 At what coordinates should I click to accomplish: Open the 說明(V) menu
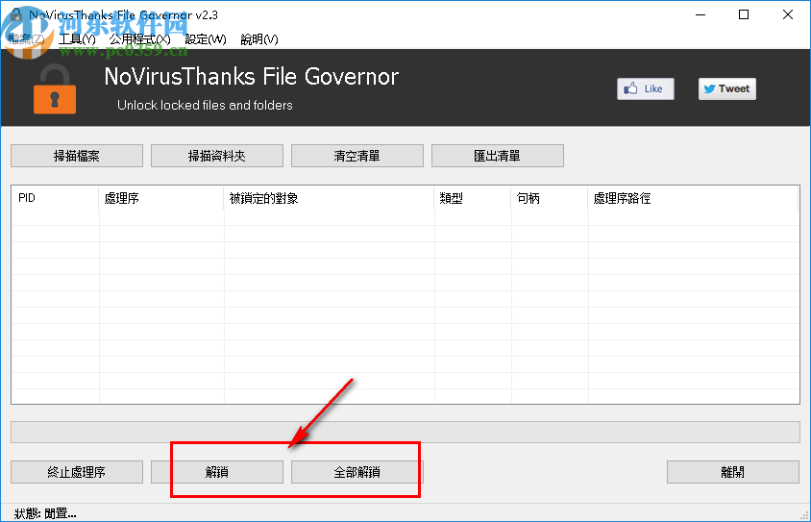pos(259,39)
